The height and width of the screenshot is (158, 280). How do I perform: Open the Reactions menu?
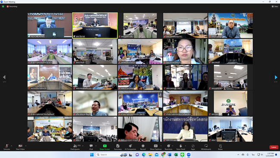[x=168, y=147]
